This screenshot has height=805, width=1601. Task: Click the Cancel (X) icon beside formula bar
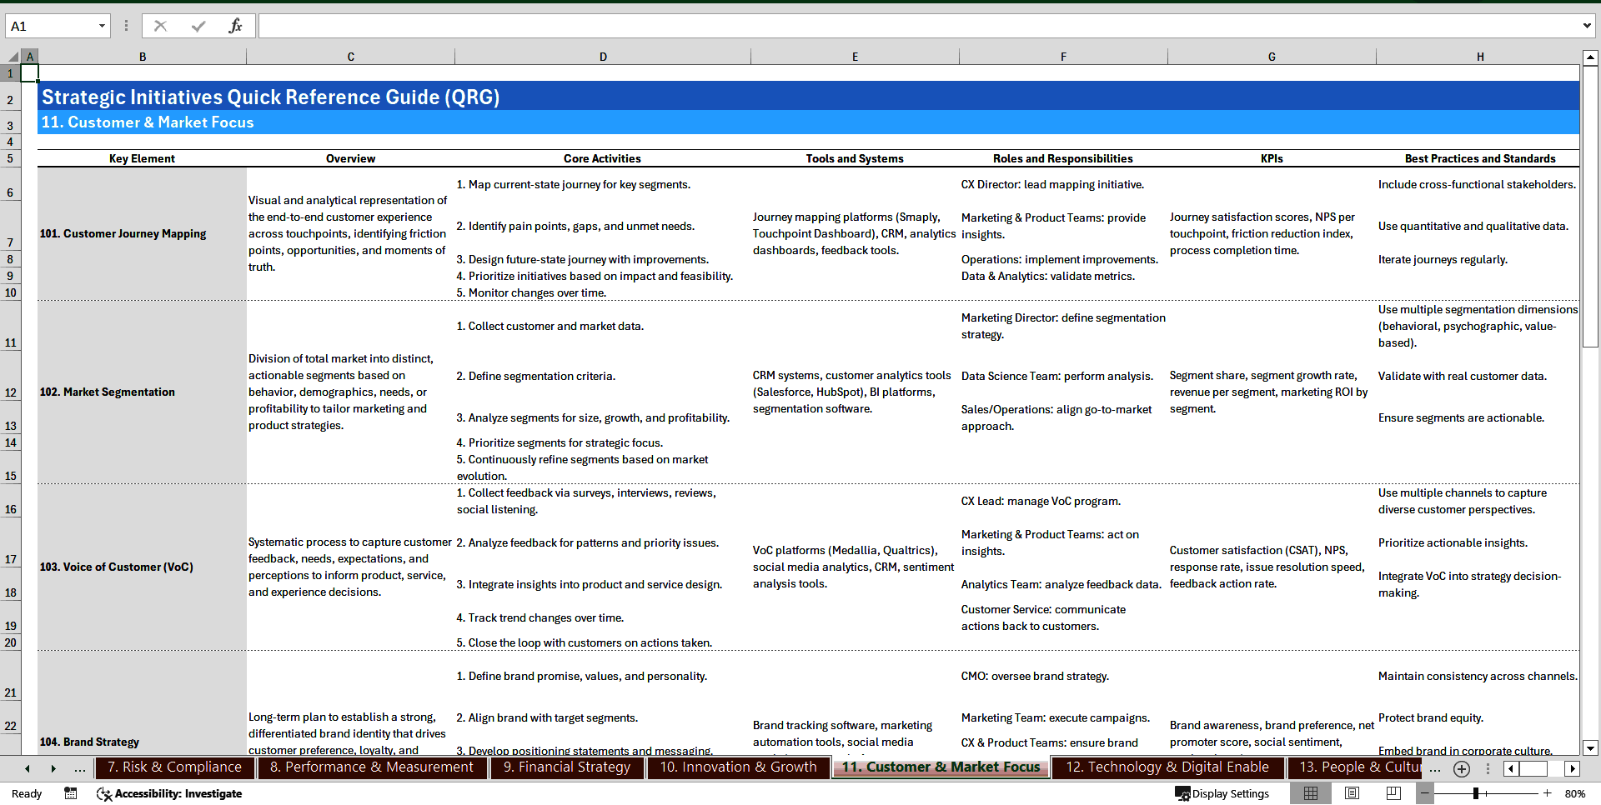click(x=160, y=26)
